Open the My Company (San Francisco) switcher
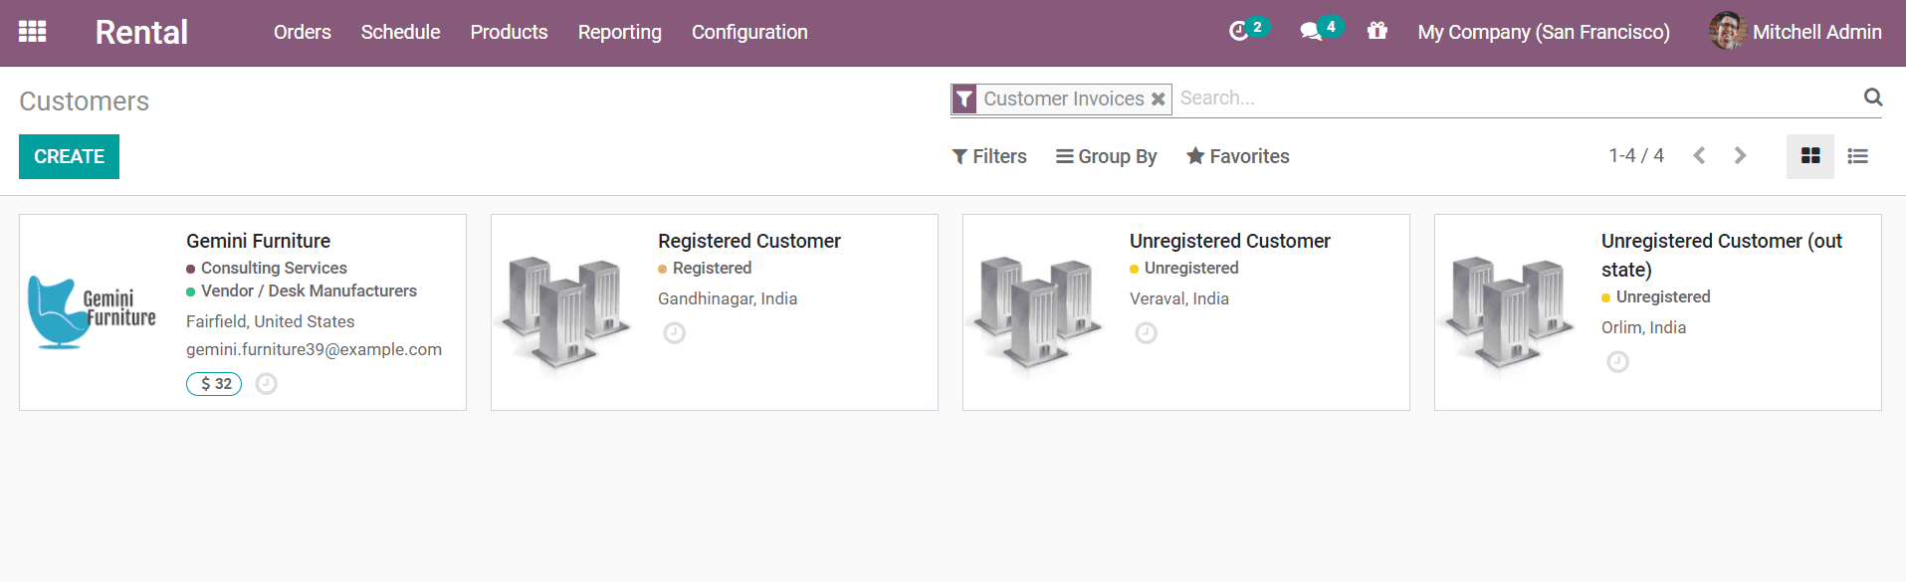This screenshot has width=1906, height=582. tap(1544, 32)
